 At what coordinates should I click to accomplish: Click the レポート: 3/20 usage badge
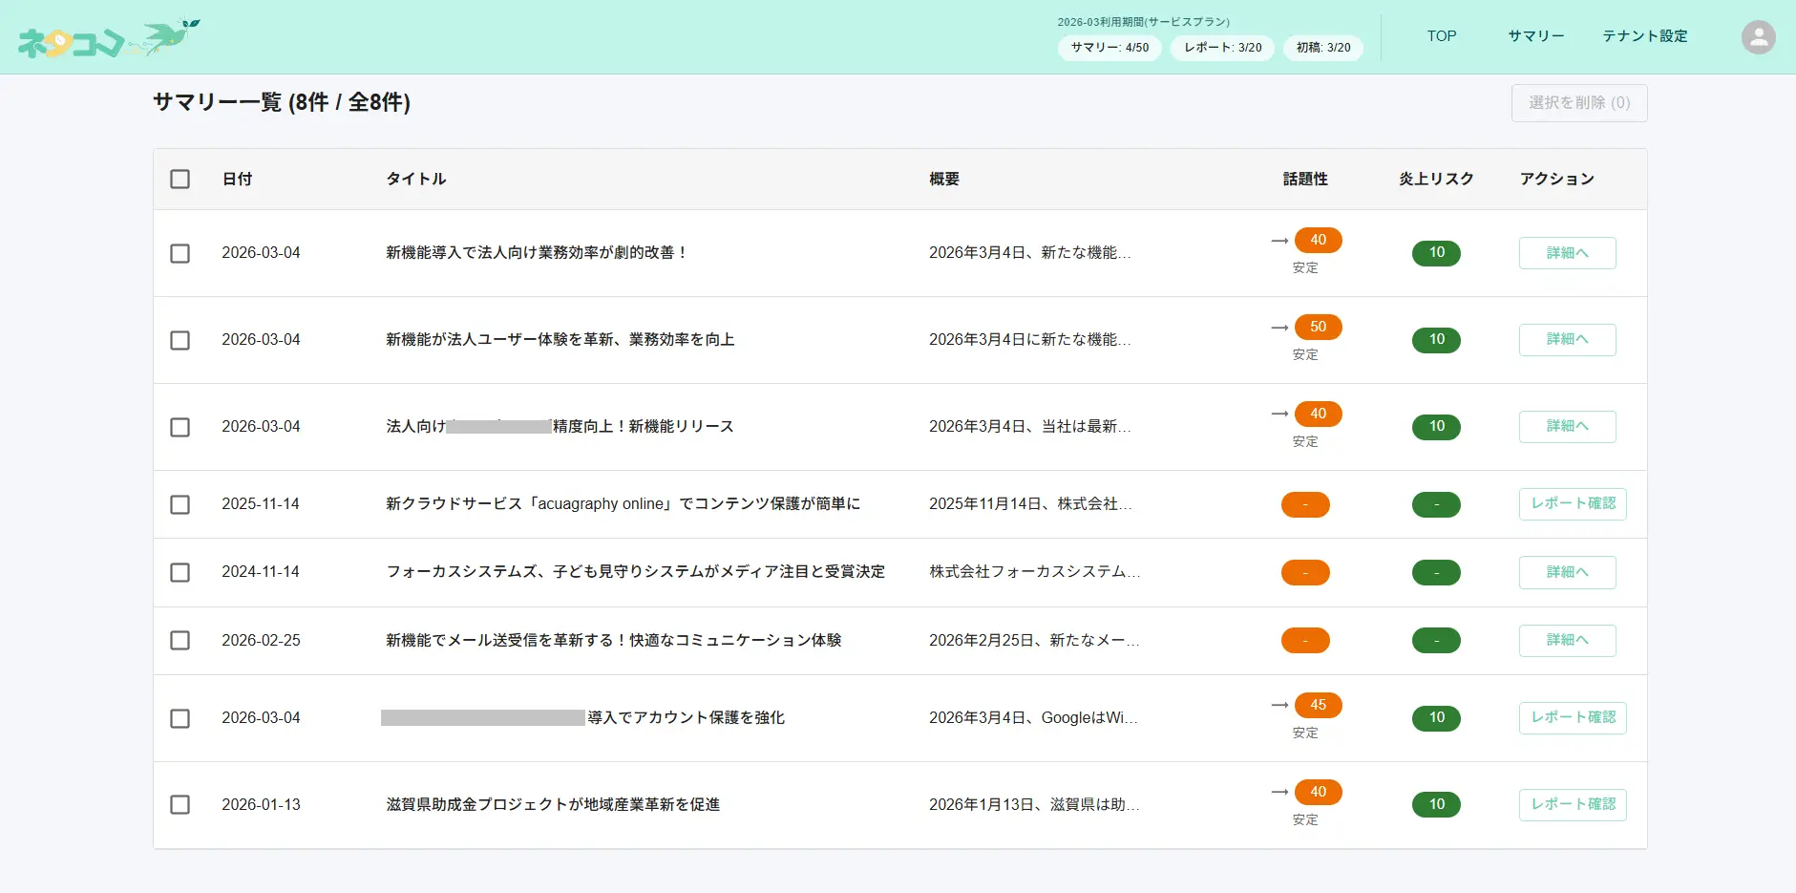1222,48
